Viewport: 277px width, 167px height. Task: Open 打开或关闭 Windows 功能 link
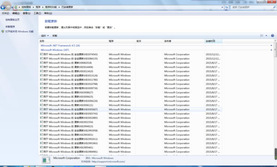(x=19, y=31)
